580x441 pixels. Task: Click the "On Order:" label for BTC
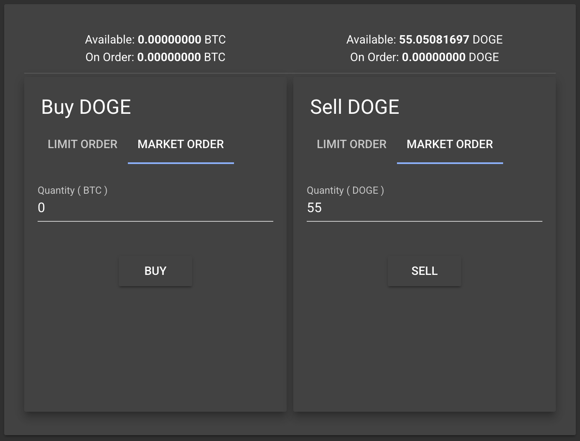tap(109, 57)
